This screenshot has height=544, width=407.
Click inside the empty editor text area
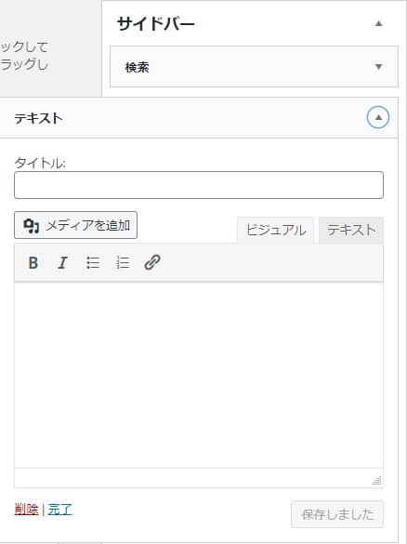pyautogui.click(x=199, y=375)
